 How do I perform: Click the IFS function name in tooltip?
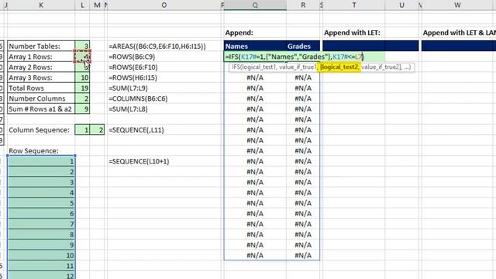[x=236, y=67]
